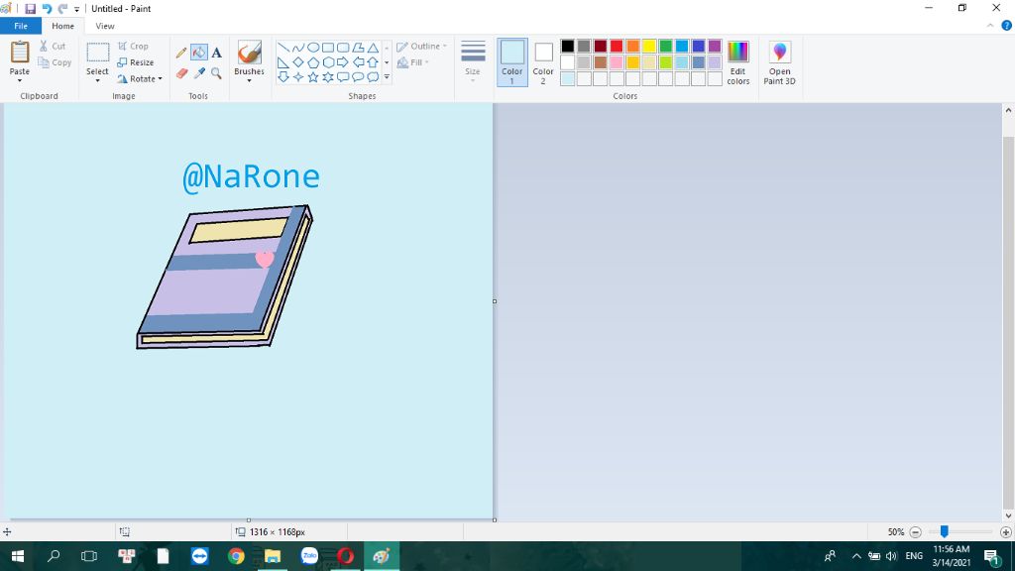Open Paint Help question mark icon
The height and width of the screenshot is (571, 1015).
click(1007, 26)
